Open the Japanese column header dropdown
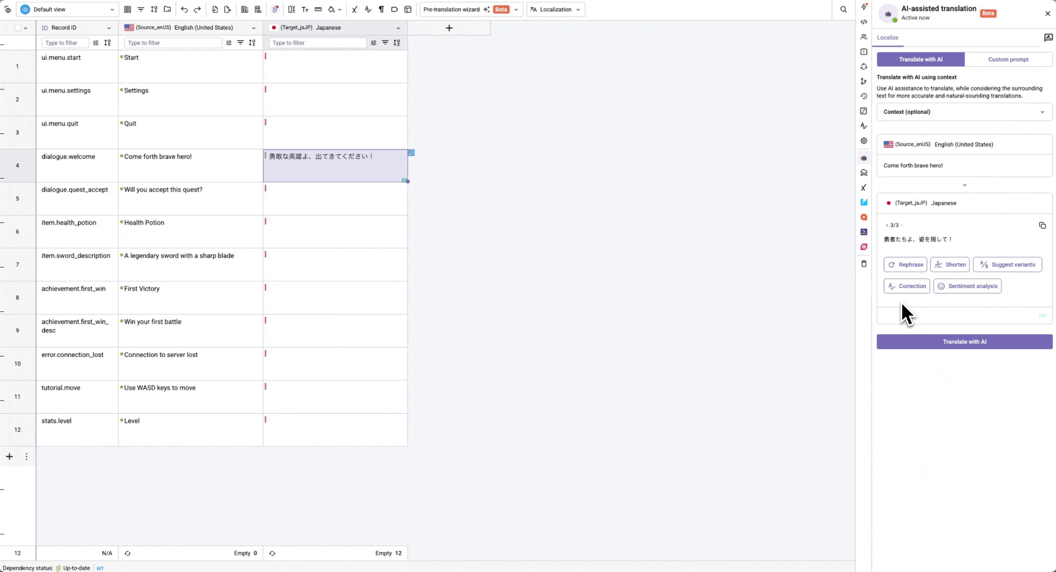 point(398,28)
